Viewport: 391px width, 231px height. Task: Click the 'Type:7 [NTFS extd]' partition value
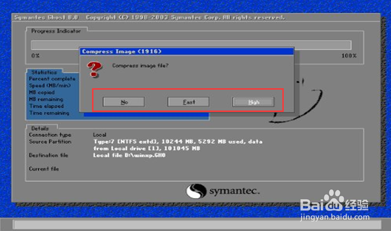click(177, 141)
